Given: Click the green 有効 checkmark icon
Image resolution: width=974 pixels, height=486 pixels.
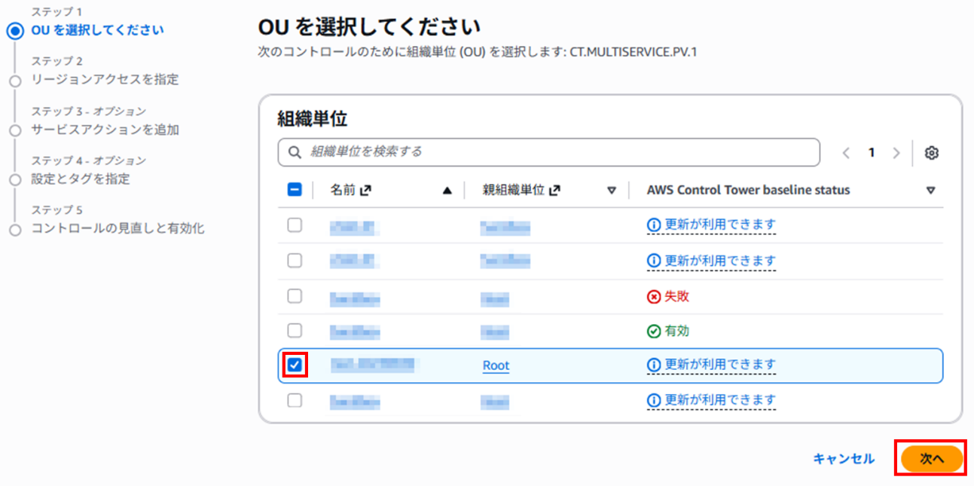Looking at the screenshot, I should (652, 330).
